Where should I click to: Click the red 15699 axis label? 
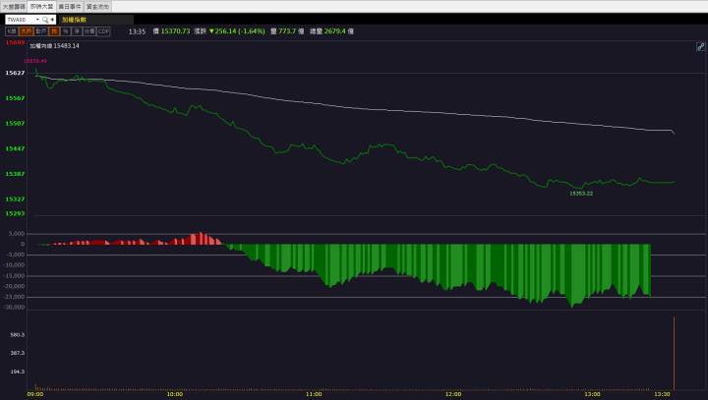click(x=15, y=43)
